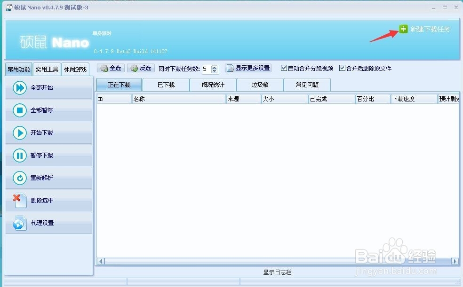Sort by the 名称 column header
463x287 pixels.
(x=179, y=99)
